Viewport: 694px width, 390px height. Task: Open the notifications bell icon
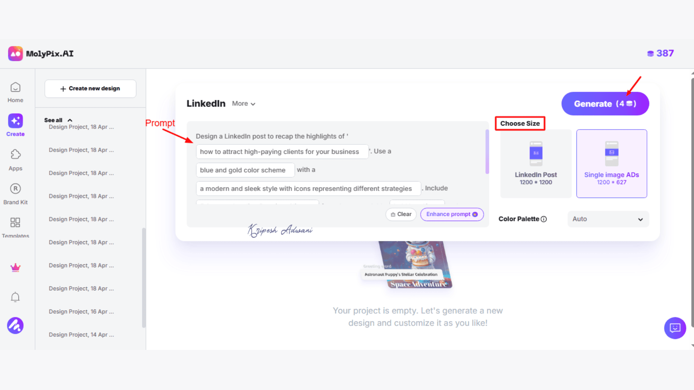(x=15, y=297)
